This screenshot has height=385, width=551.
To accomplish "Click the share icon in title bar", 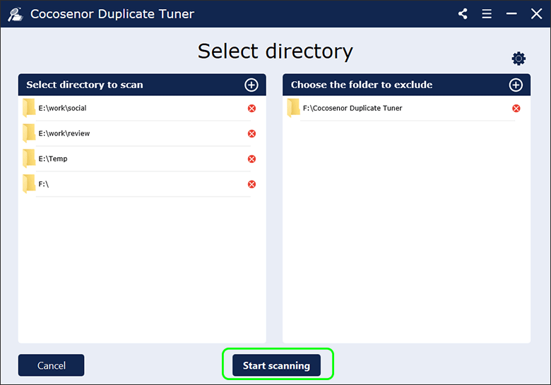I will 463,14.
